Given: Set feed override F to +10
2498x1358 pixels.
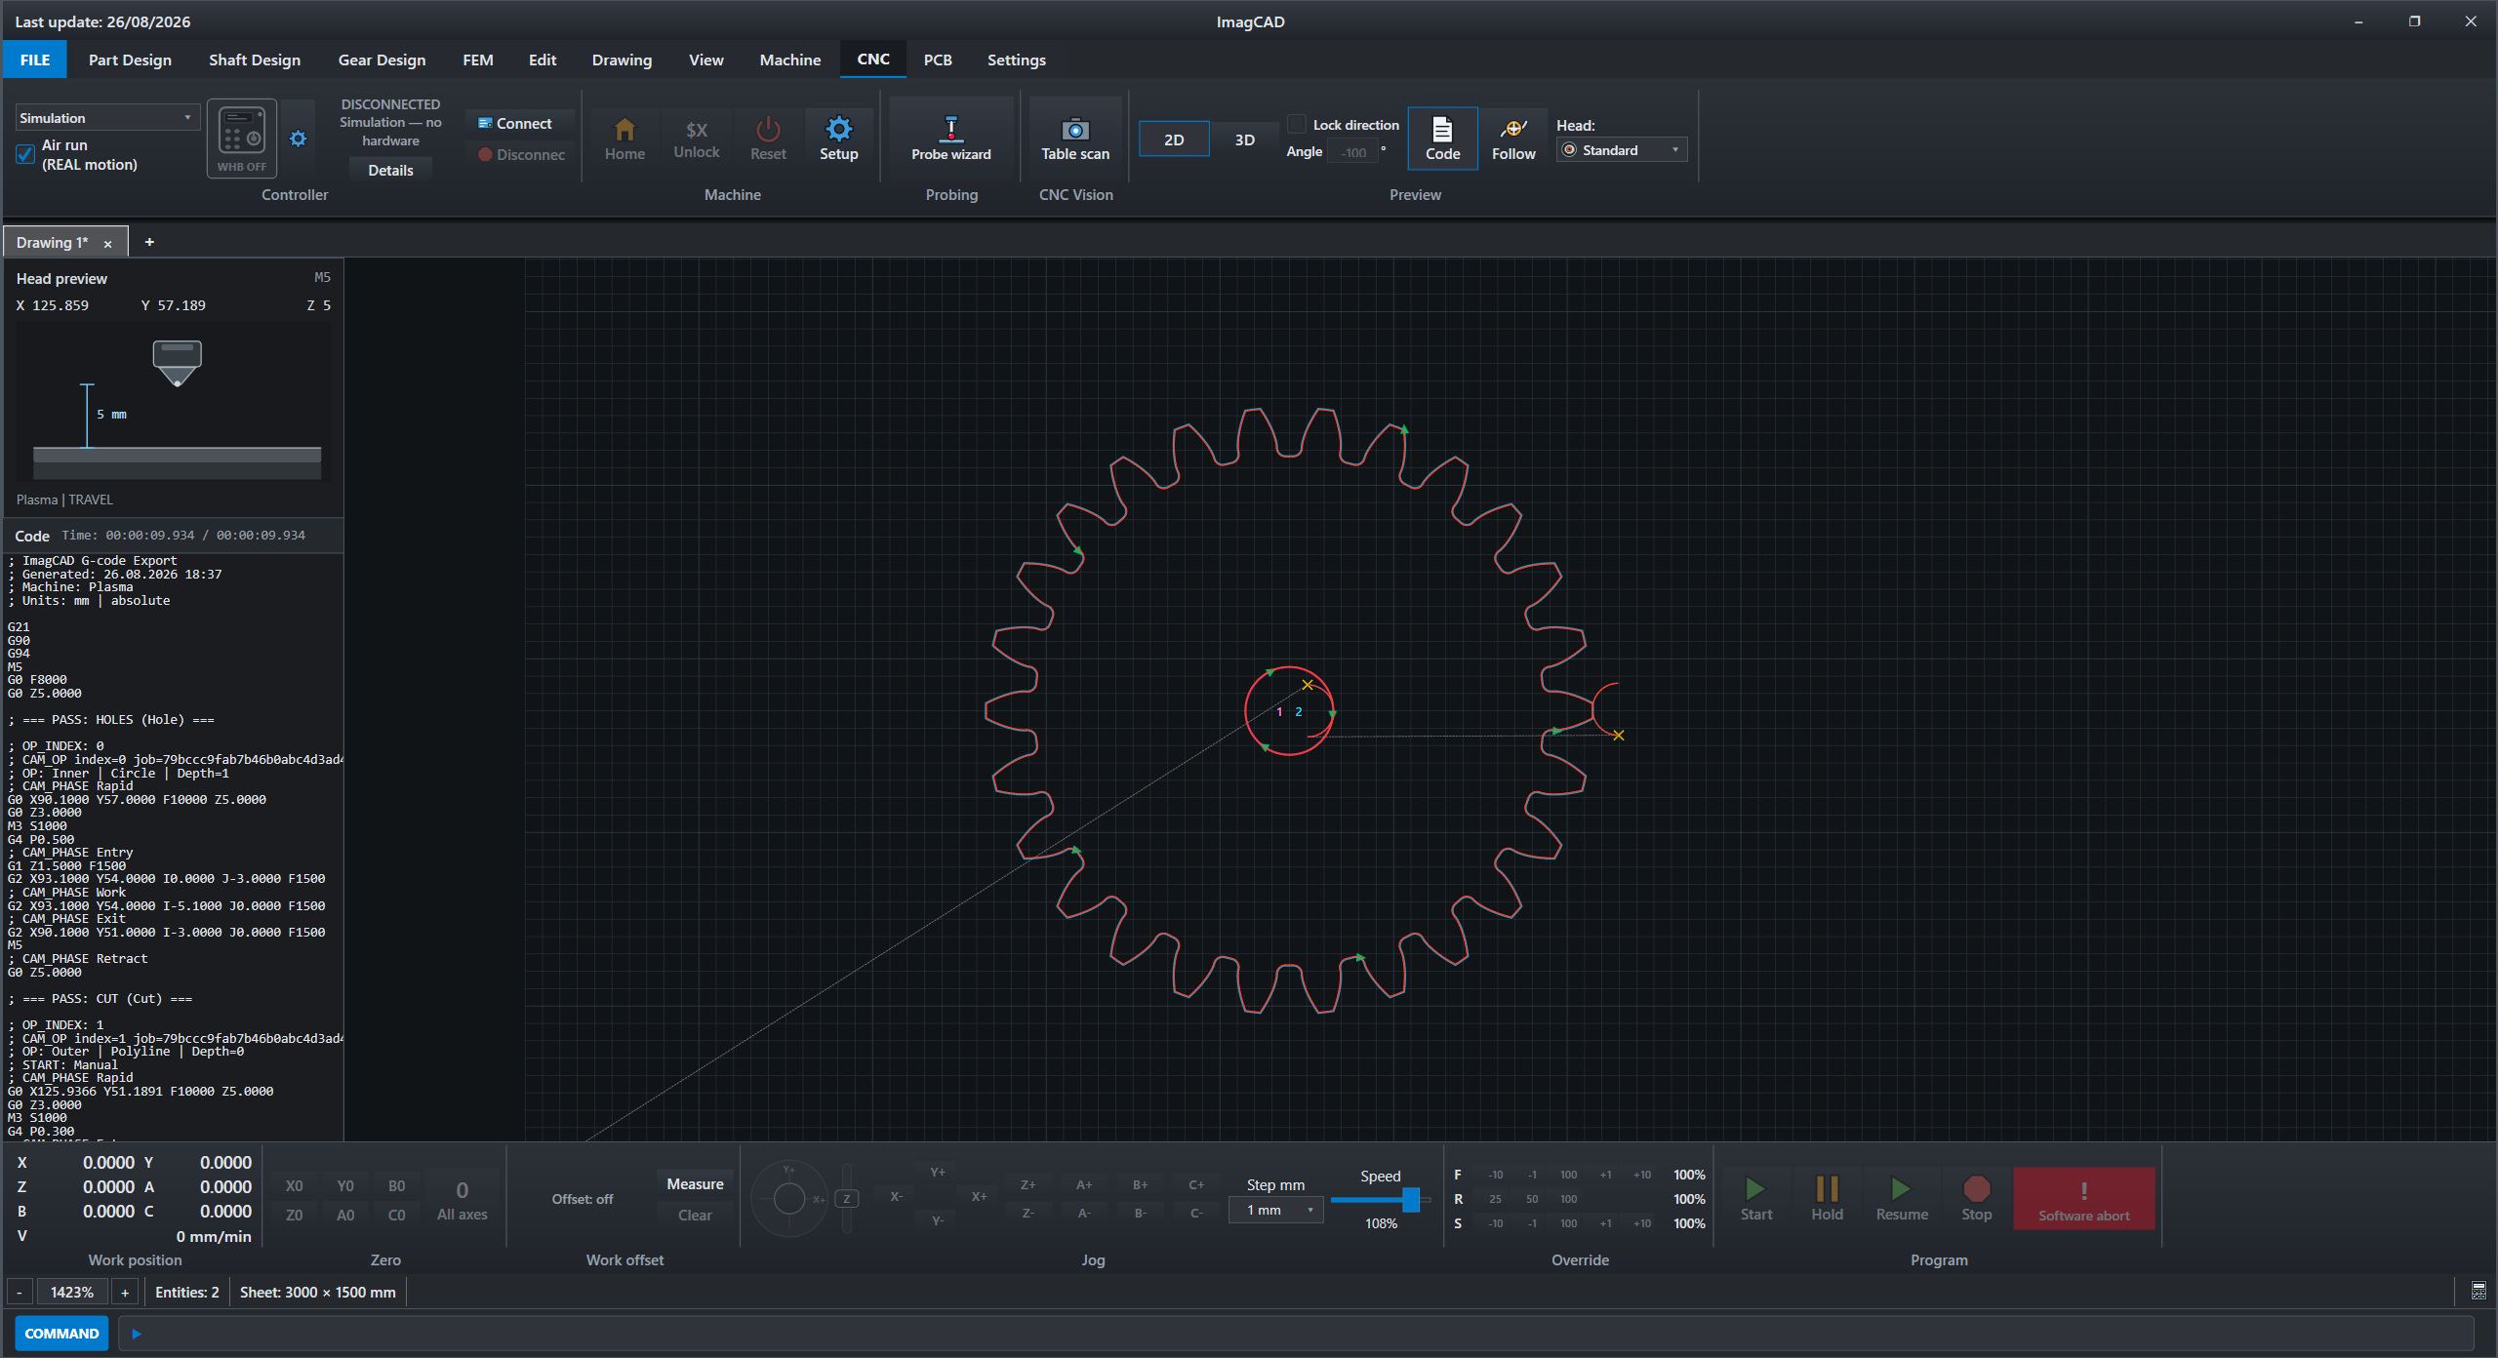Looking at the screenshot, I should tap(1642, 1175).
